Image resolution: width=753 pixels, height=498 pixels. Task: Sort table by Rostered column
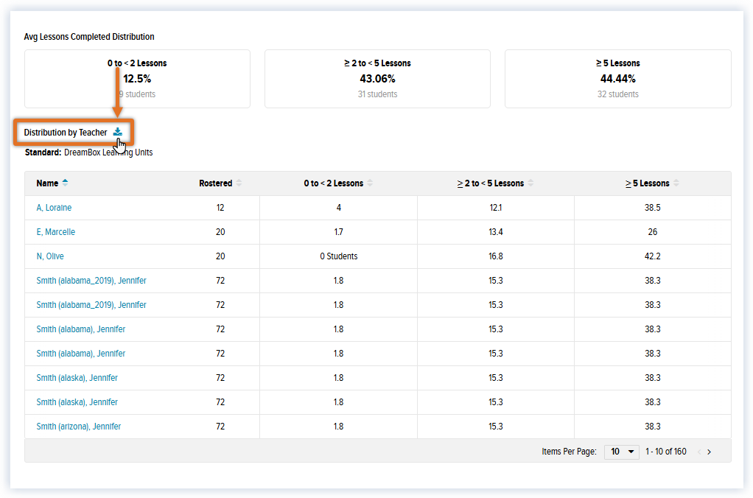[x=239, y=183]
